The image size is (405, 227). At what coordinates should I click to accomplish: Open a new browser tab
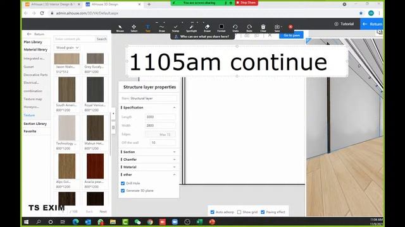click(149, 4)
